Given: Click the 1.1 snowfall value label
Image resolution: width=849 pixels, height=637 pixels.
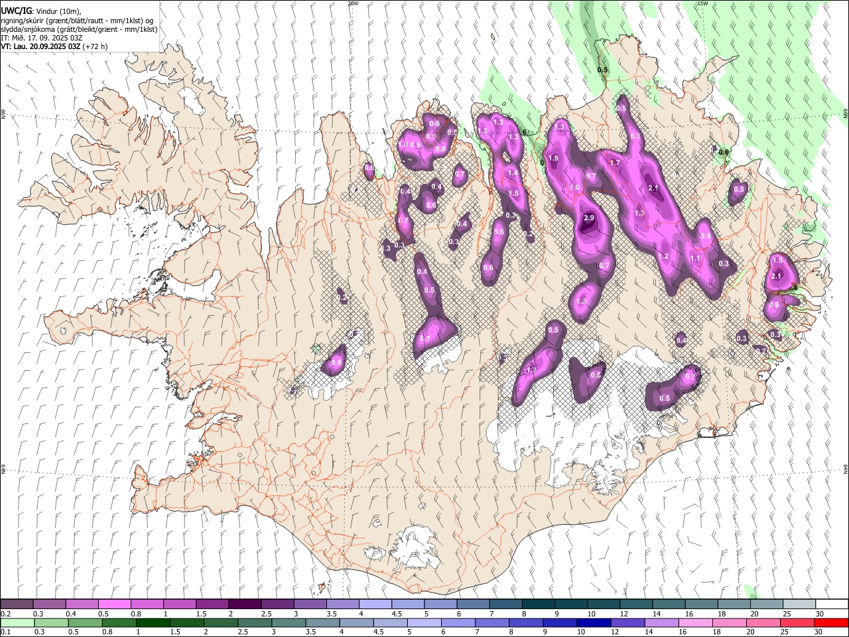Looking at the screenshot, I should [x=695, y=259].
